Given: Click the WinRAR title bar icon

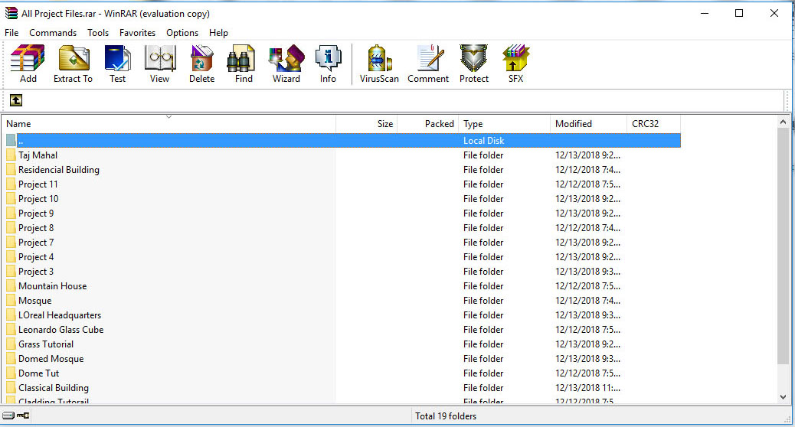Looking at the screenshot, I should tap(11, 13).
